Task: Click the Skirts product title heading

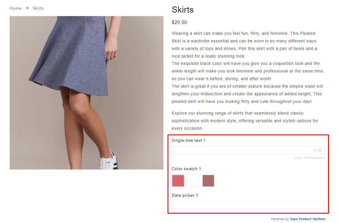Action: click(x=182, y=10)
